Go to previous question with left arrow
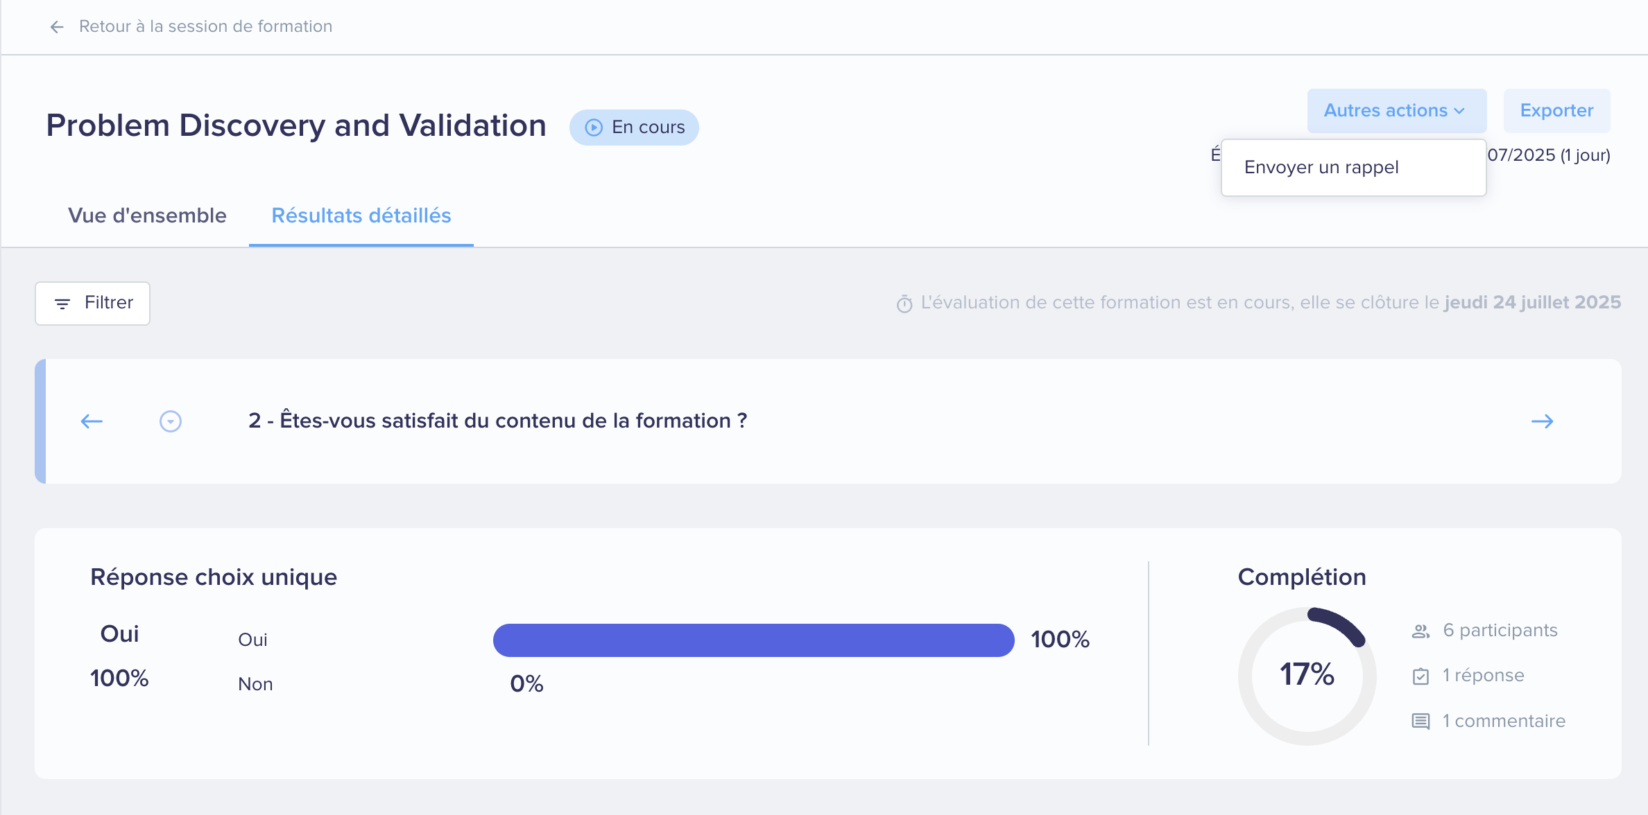 coord(92,421)
